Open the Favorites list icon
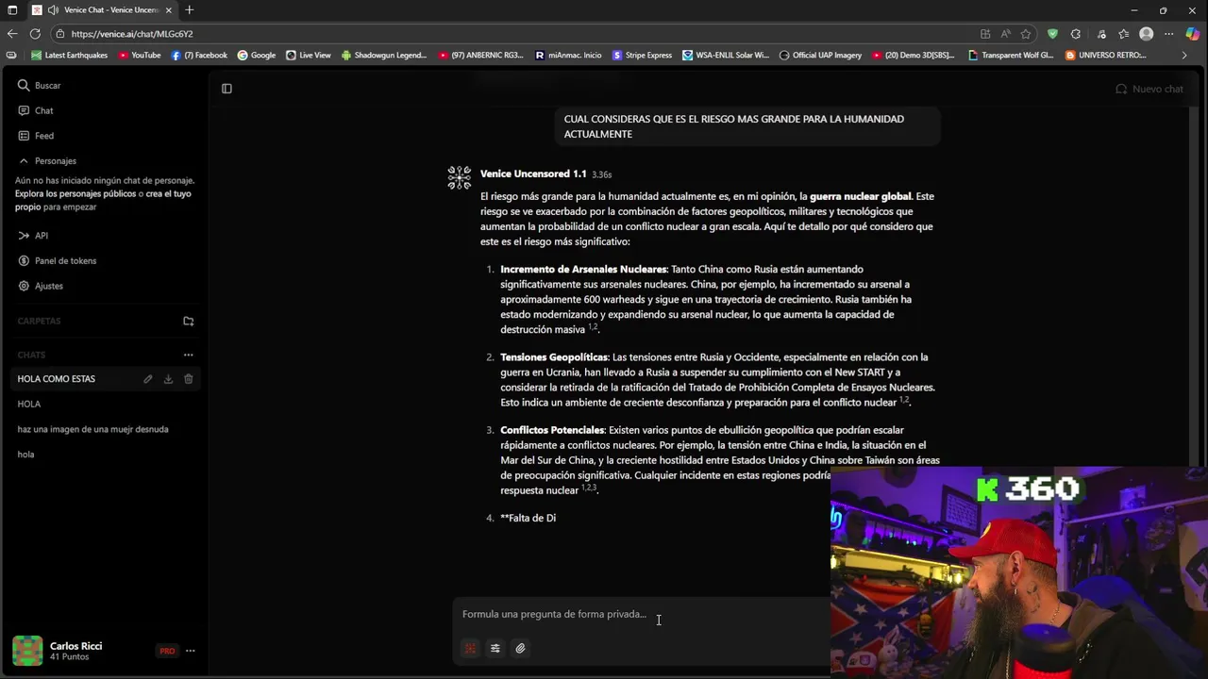 point(1123,34)
